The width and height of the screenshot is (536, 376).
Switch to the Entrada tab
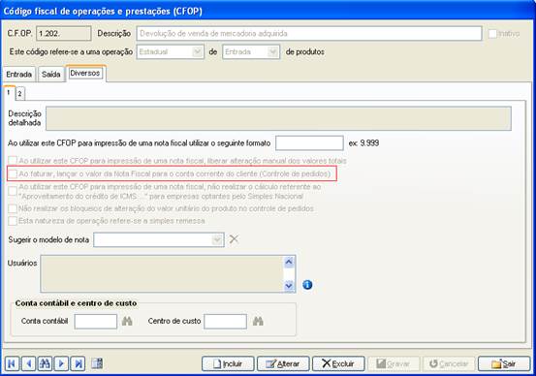click(x=18, y=75)
